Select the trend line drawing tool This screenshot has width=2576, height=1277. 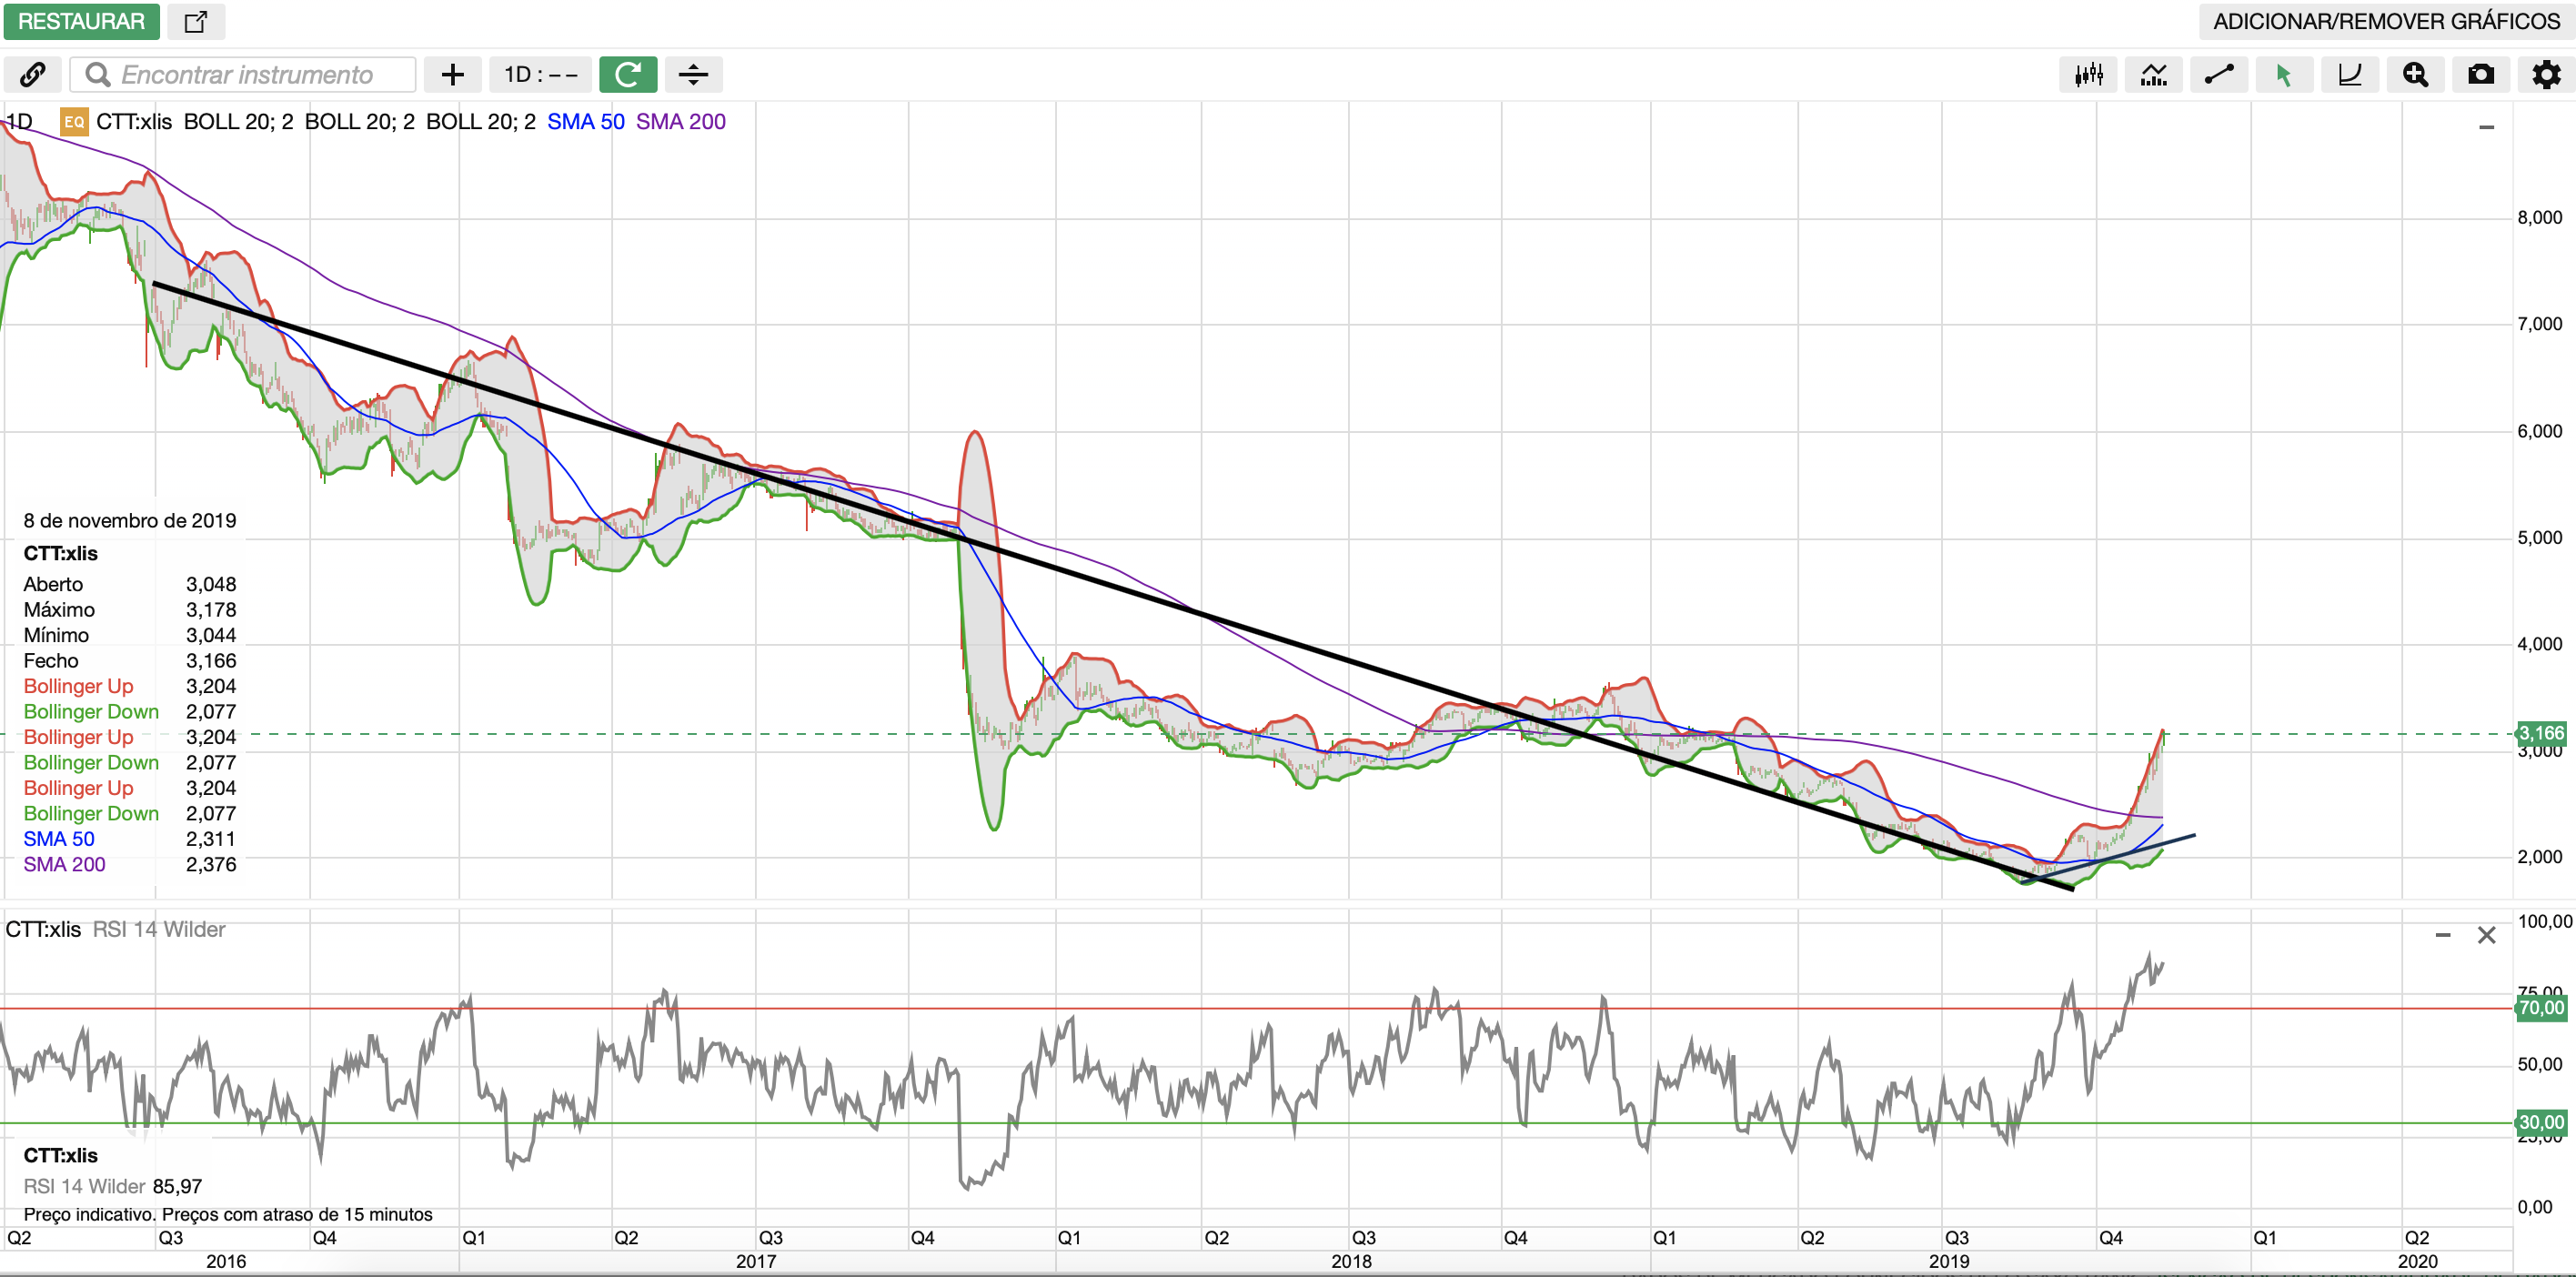[x=2218, y=75]
